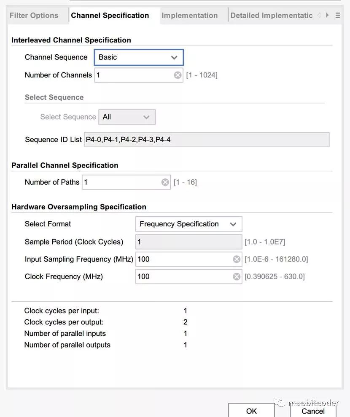Viewport: 350px width, 417px height.
Task: Open the Select Format dropdown
Action: pyautogui.click(x=188, y=224)
